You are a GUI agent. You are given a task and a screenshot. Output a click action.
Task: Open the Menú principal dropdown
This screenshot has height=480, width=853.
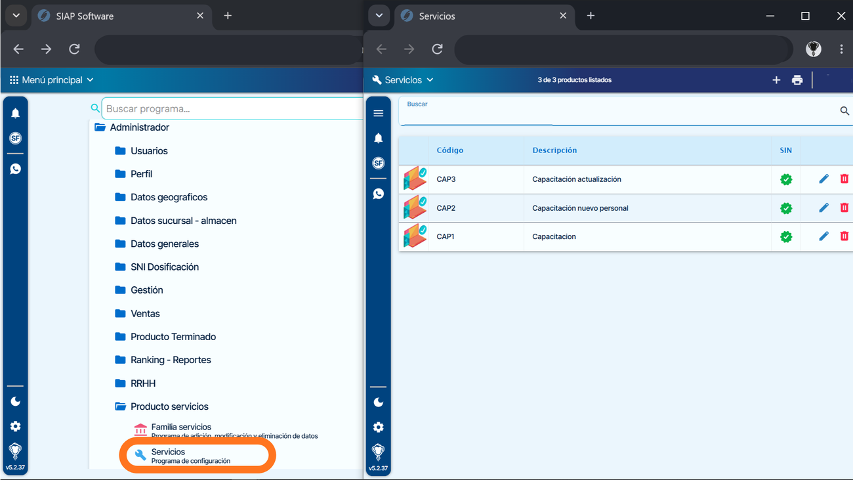(51, 80)
